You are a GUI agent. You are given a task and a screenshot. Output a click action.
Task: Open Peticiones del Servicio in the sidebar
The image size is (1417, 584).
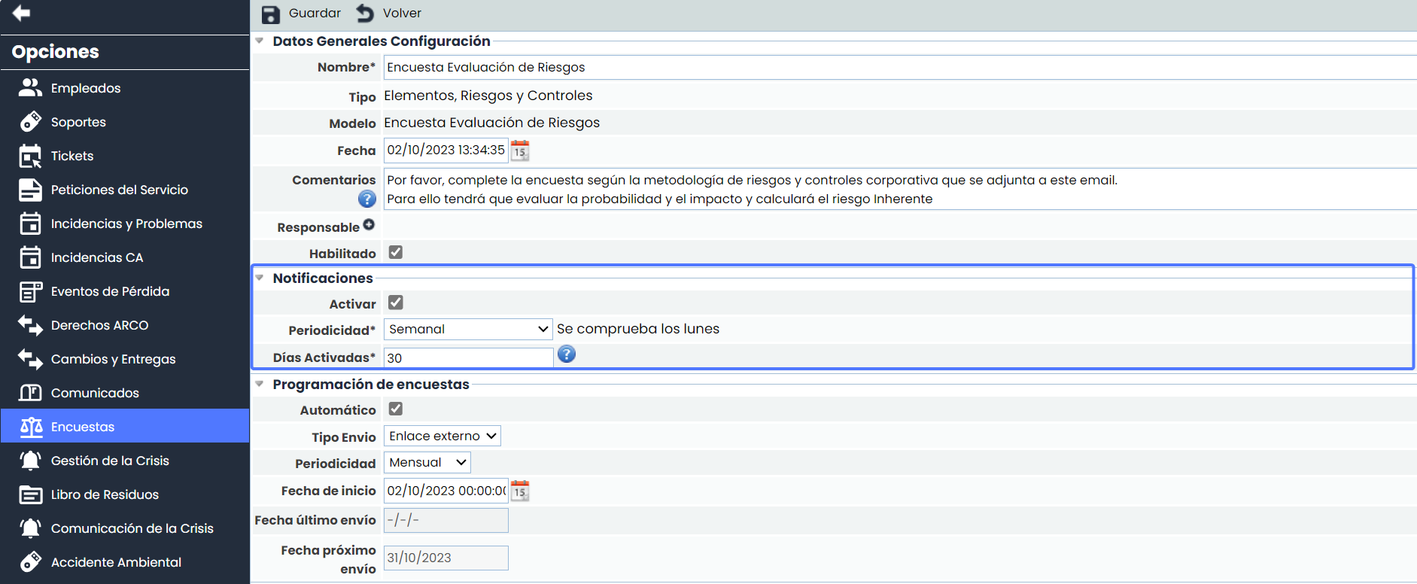[x=119, y=190]
